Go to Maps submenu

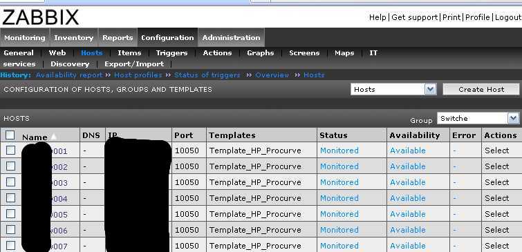344,53
